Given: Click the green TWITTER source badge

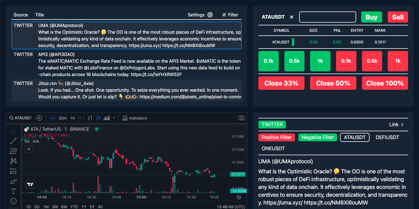Looking at the screenshot, I should click(x=272, y=125).
